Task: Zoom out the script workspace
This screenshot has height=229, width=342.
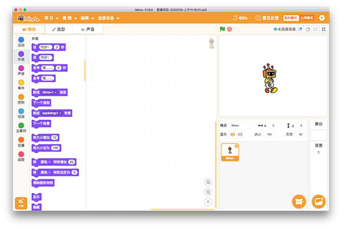Action: 208,192
